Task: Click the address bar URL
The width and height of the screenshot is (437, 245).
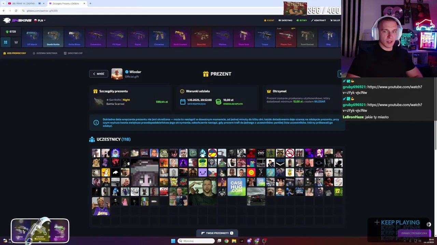Action: coord(42,11)
